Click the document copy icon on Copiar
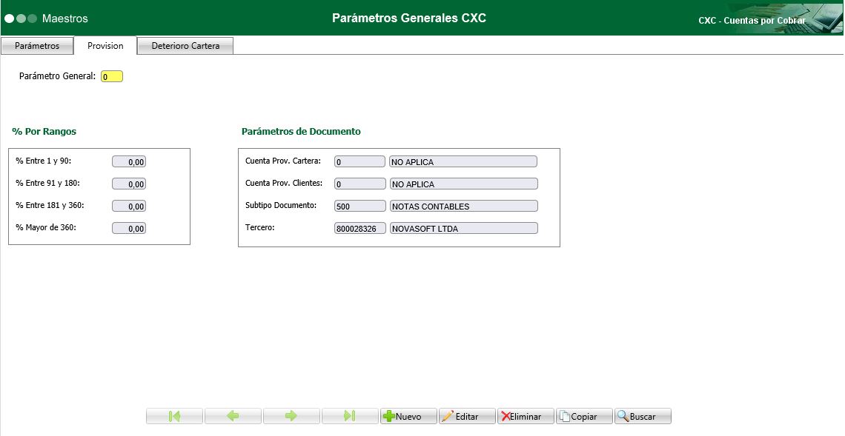845x436 pixels. tap(563, 415)
